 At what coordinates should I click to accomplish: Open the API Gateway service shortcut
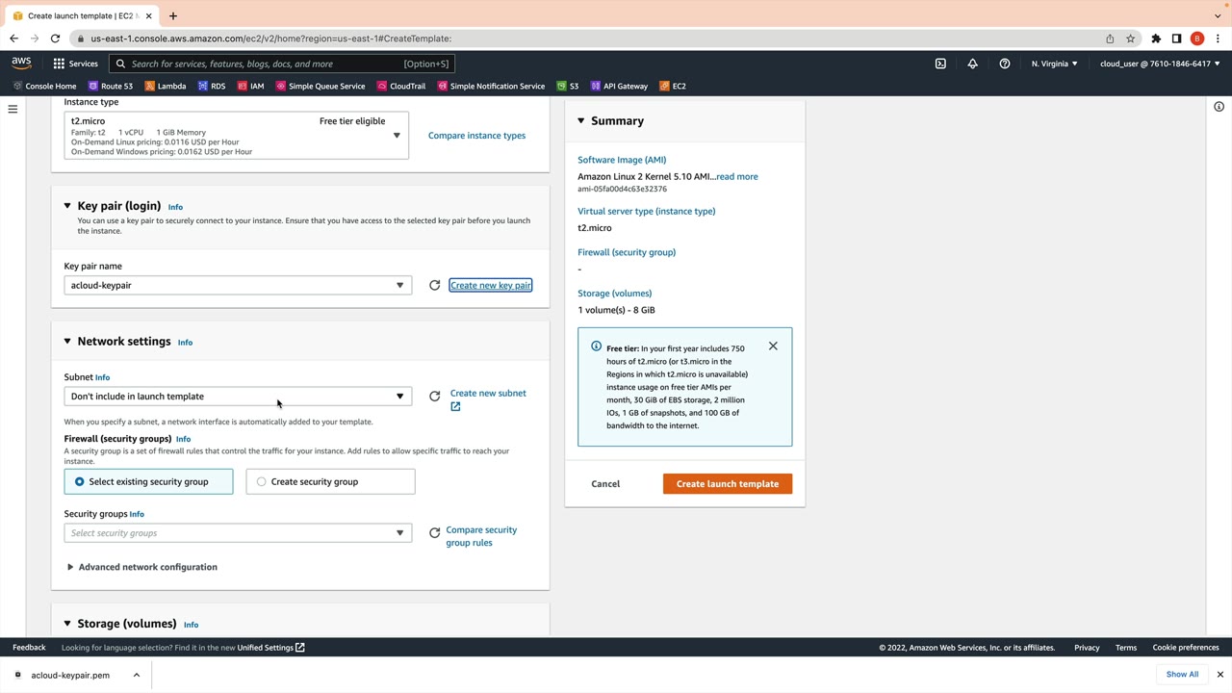(x=620, y=86)
